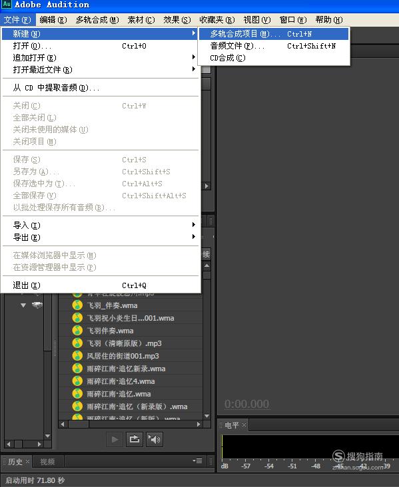Click the level meter bar
The height and width of the screenshot is (487, 399).
[310, 446]
